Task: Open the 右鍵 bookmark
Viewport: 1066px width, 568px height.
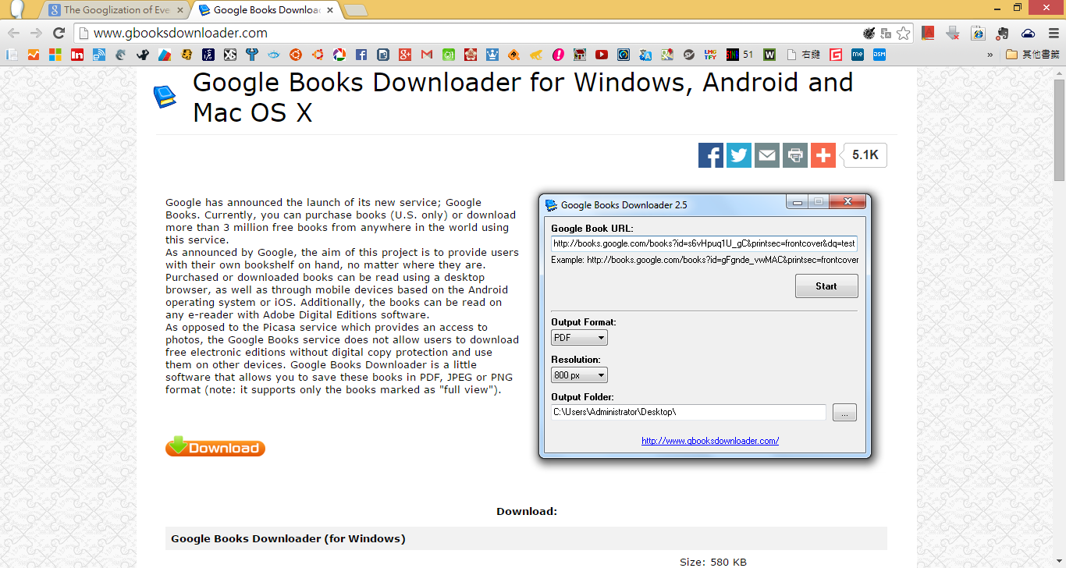Action: [803, 55]
